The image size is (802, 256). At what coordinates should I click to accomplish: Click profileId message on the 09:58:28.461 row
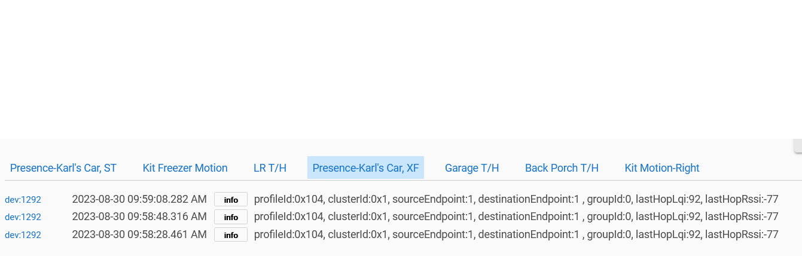516,234
